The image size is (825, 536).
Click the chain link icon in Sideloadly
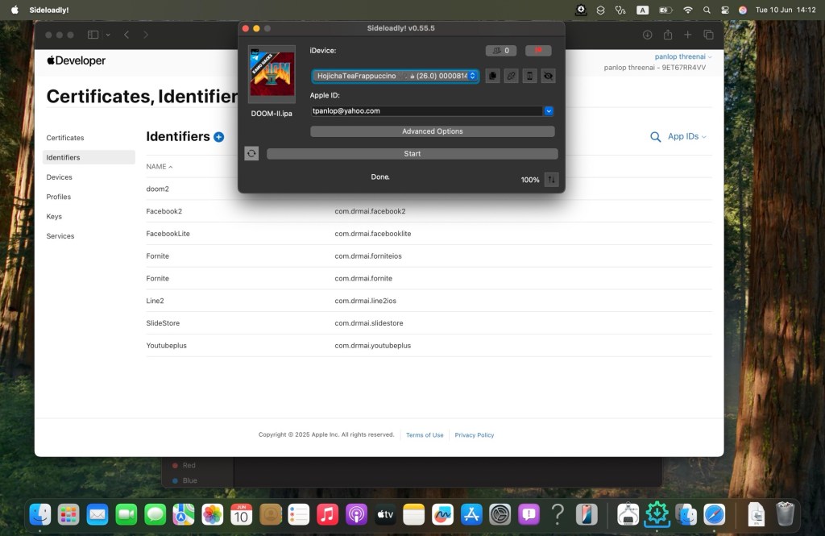click(511, 76)
